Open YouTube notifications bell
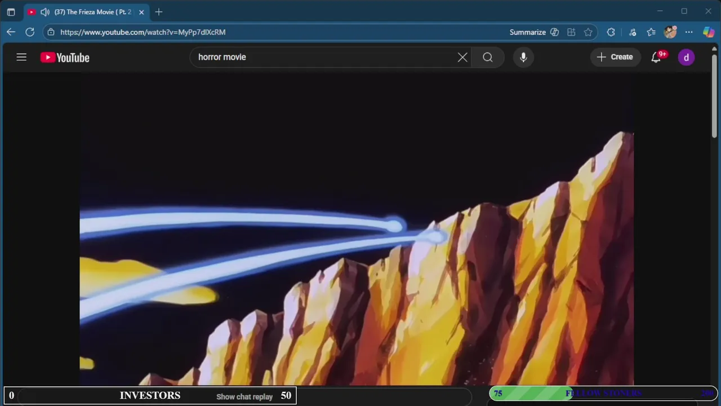The width and height of the screenshot is (721, 406). click(656, 57)
